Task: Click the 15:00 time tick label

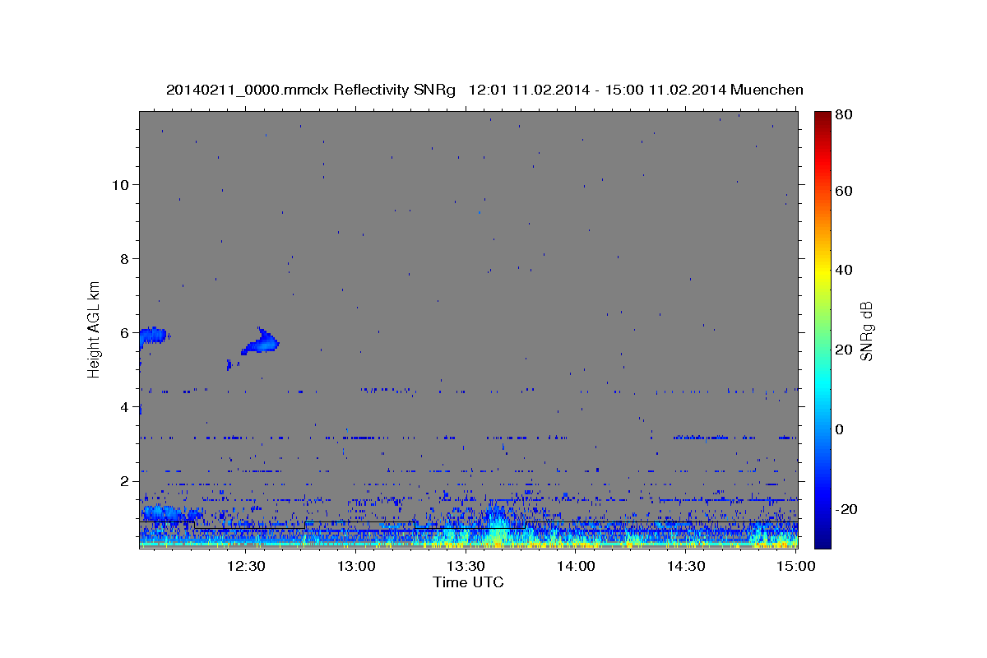Action: (795, 566)
